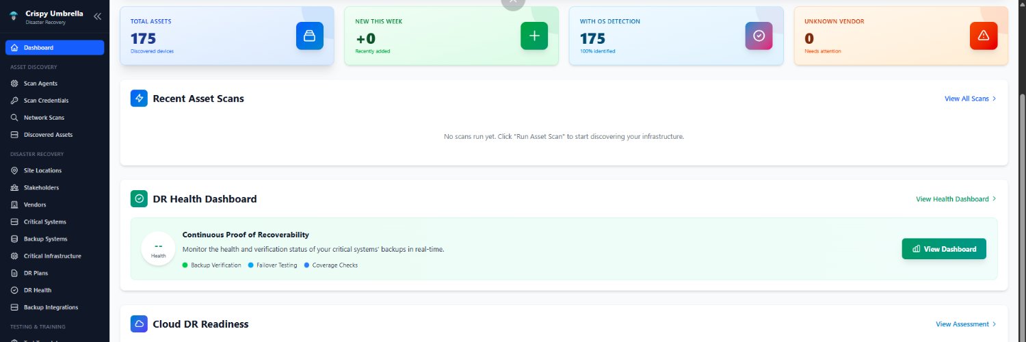Click the Stakeholders people icon
The width and height of the screenshot is (1026, 342).
(14, 187)
